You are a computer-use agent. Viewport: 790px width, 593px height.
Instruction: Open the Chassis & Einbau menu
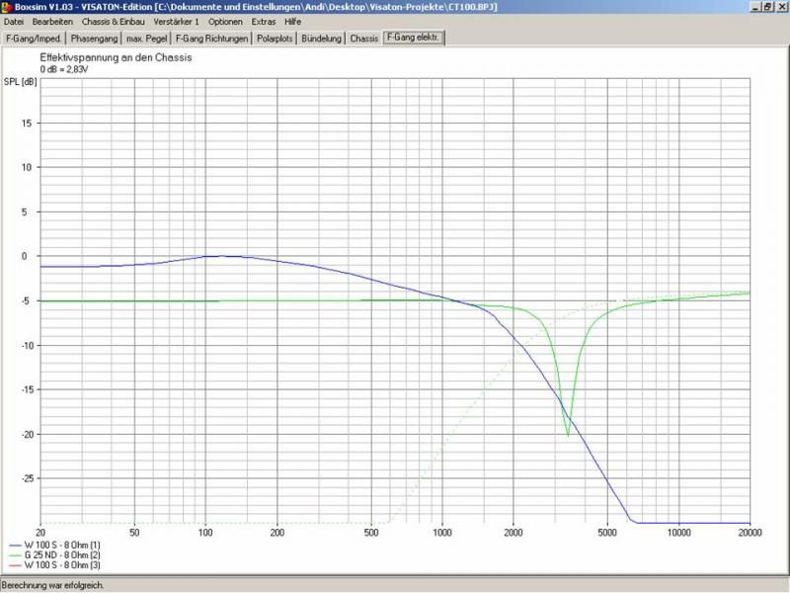[114, 21]
